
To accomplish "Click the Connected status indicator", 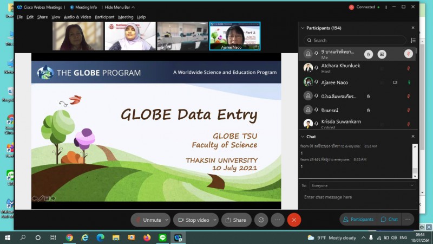I will tap(364, 7).
